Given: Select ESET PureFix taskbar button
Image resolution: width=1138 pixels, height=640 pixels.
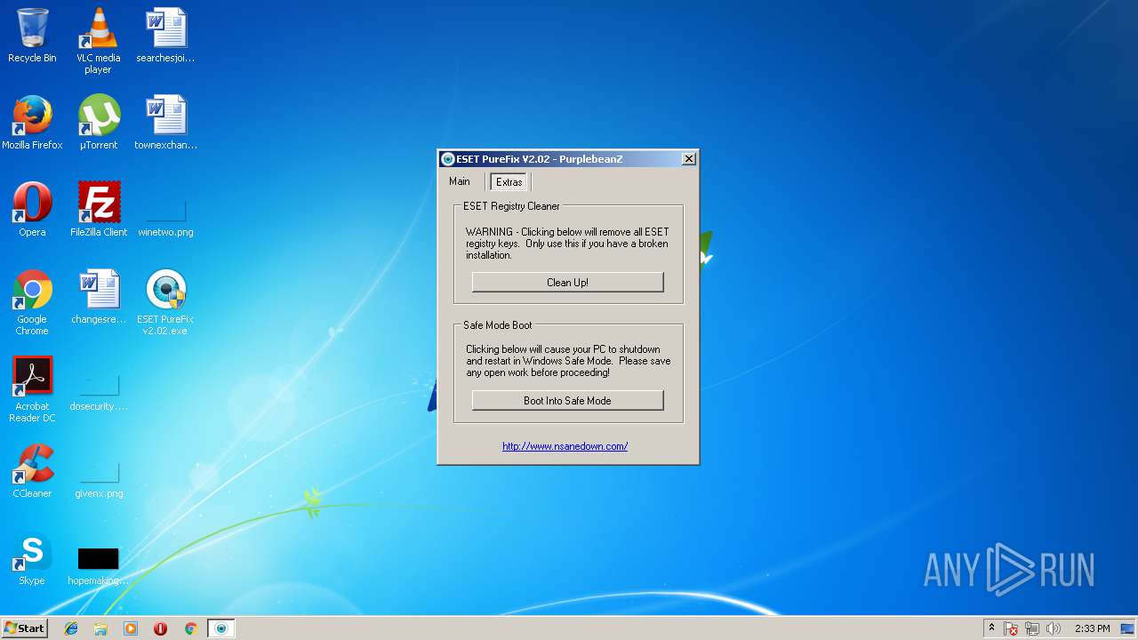Looking at the screenshot, I should 221,628.
